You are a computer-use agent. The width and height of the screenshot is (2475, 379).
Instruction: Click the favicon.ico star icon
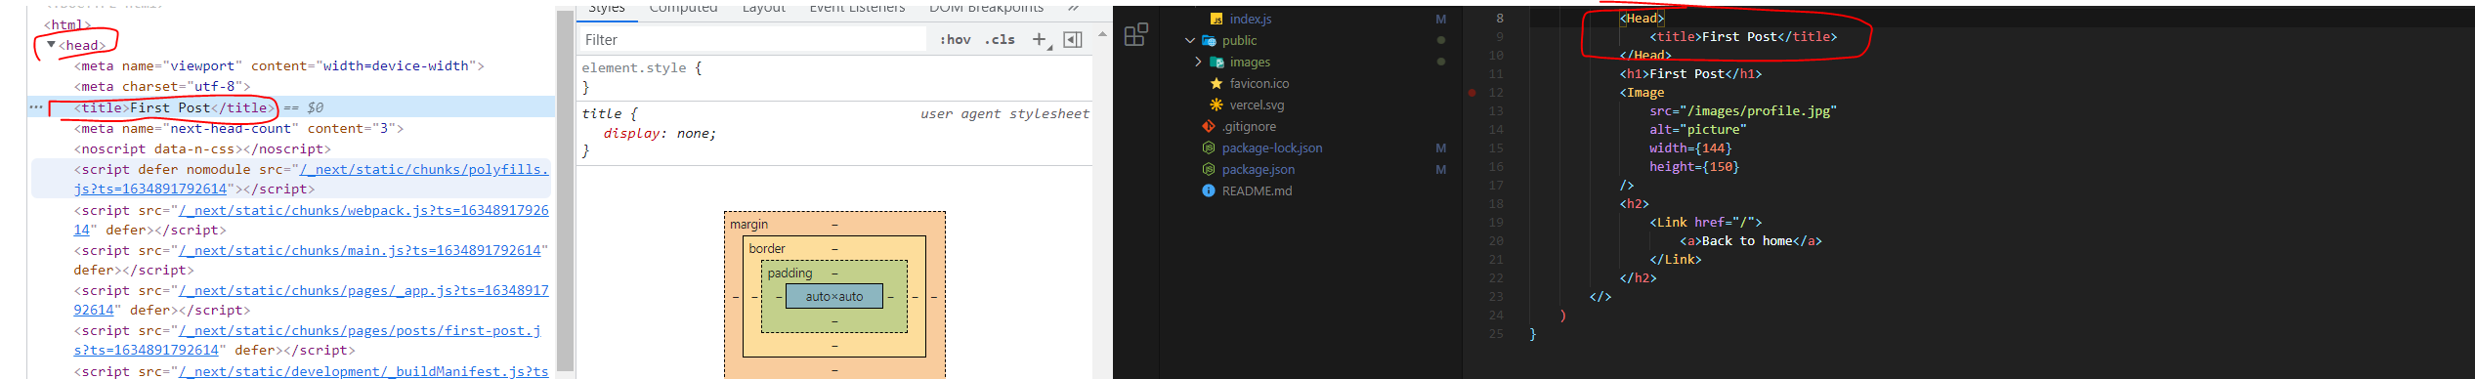coord(1216,83)
